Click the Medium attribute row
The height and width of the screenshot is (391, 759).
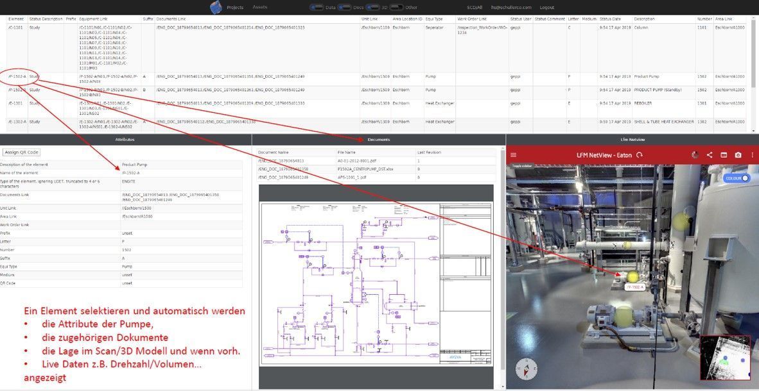pos(121,274)
